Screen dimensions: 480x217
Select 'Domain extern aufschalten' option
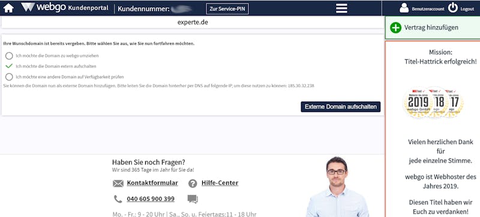(x=9, y=66)
